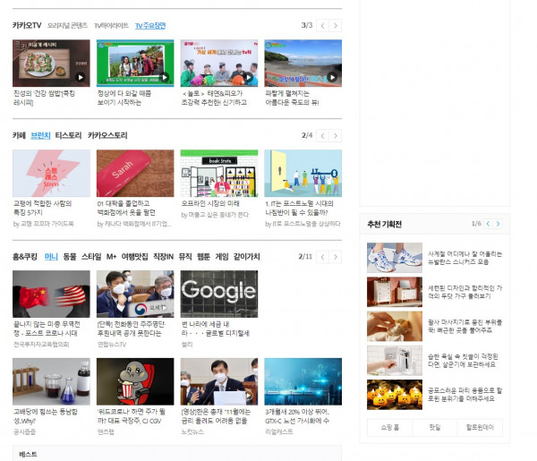
Task: Open the 같이가치 category tab
Action: tap(247, 257)
